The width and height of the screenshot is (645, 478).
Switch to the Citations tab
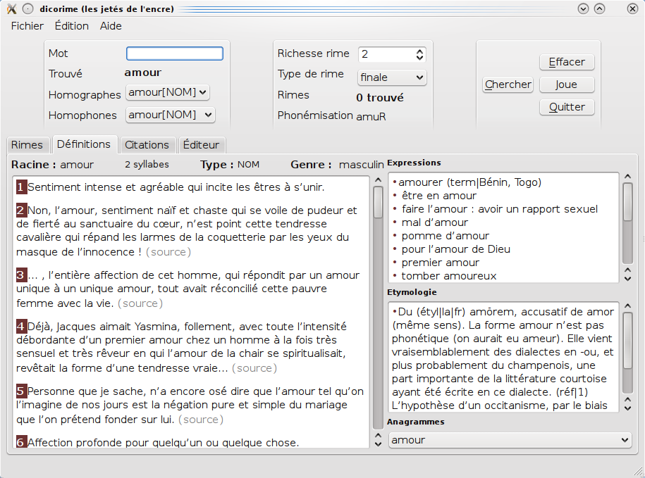click(x=147, y=145)
